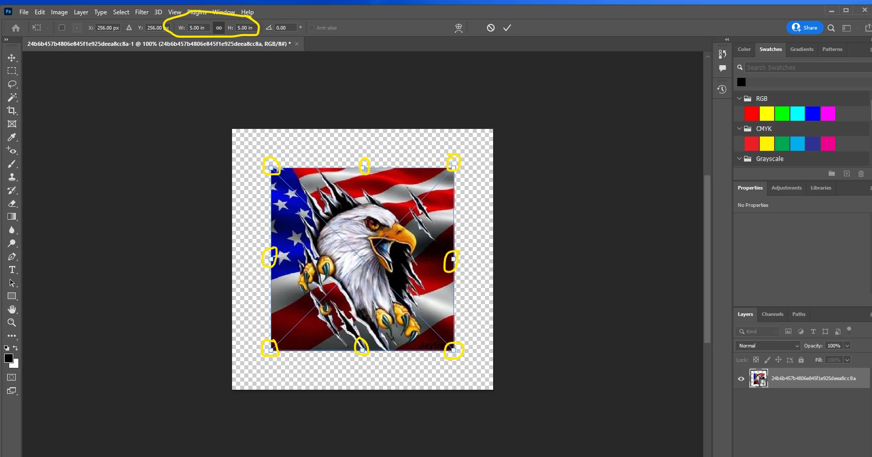Toggle lock all layer padlock
The width and height of the screenshot is (872, 457).
(801, 360)
